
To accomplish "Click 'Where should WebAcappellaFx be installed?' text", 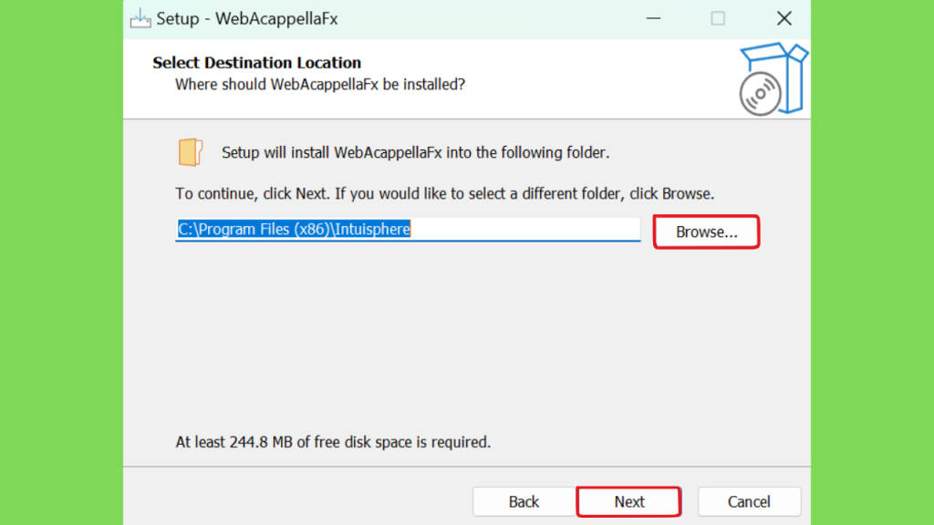I will point(320,85).
